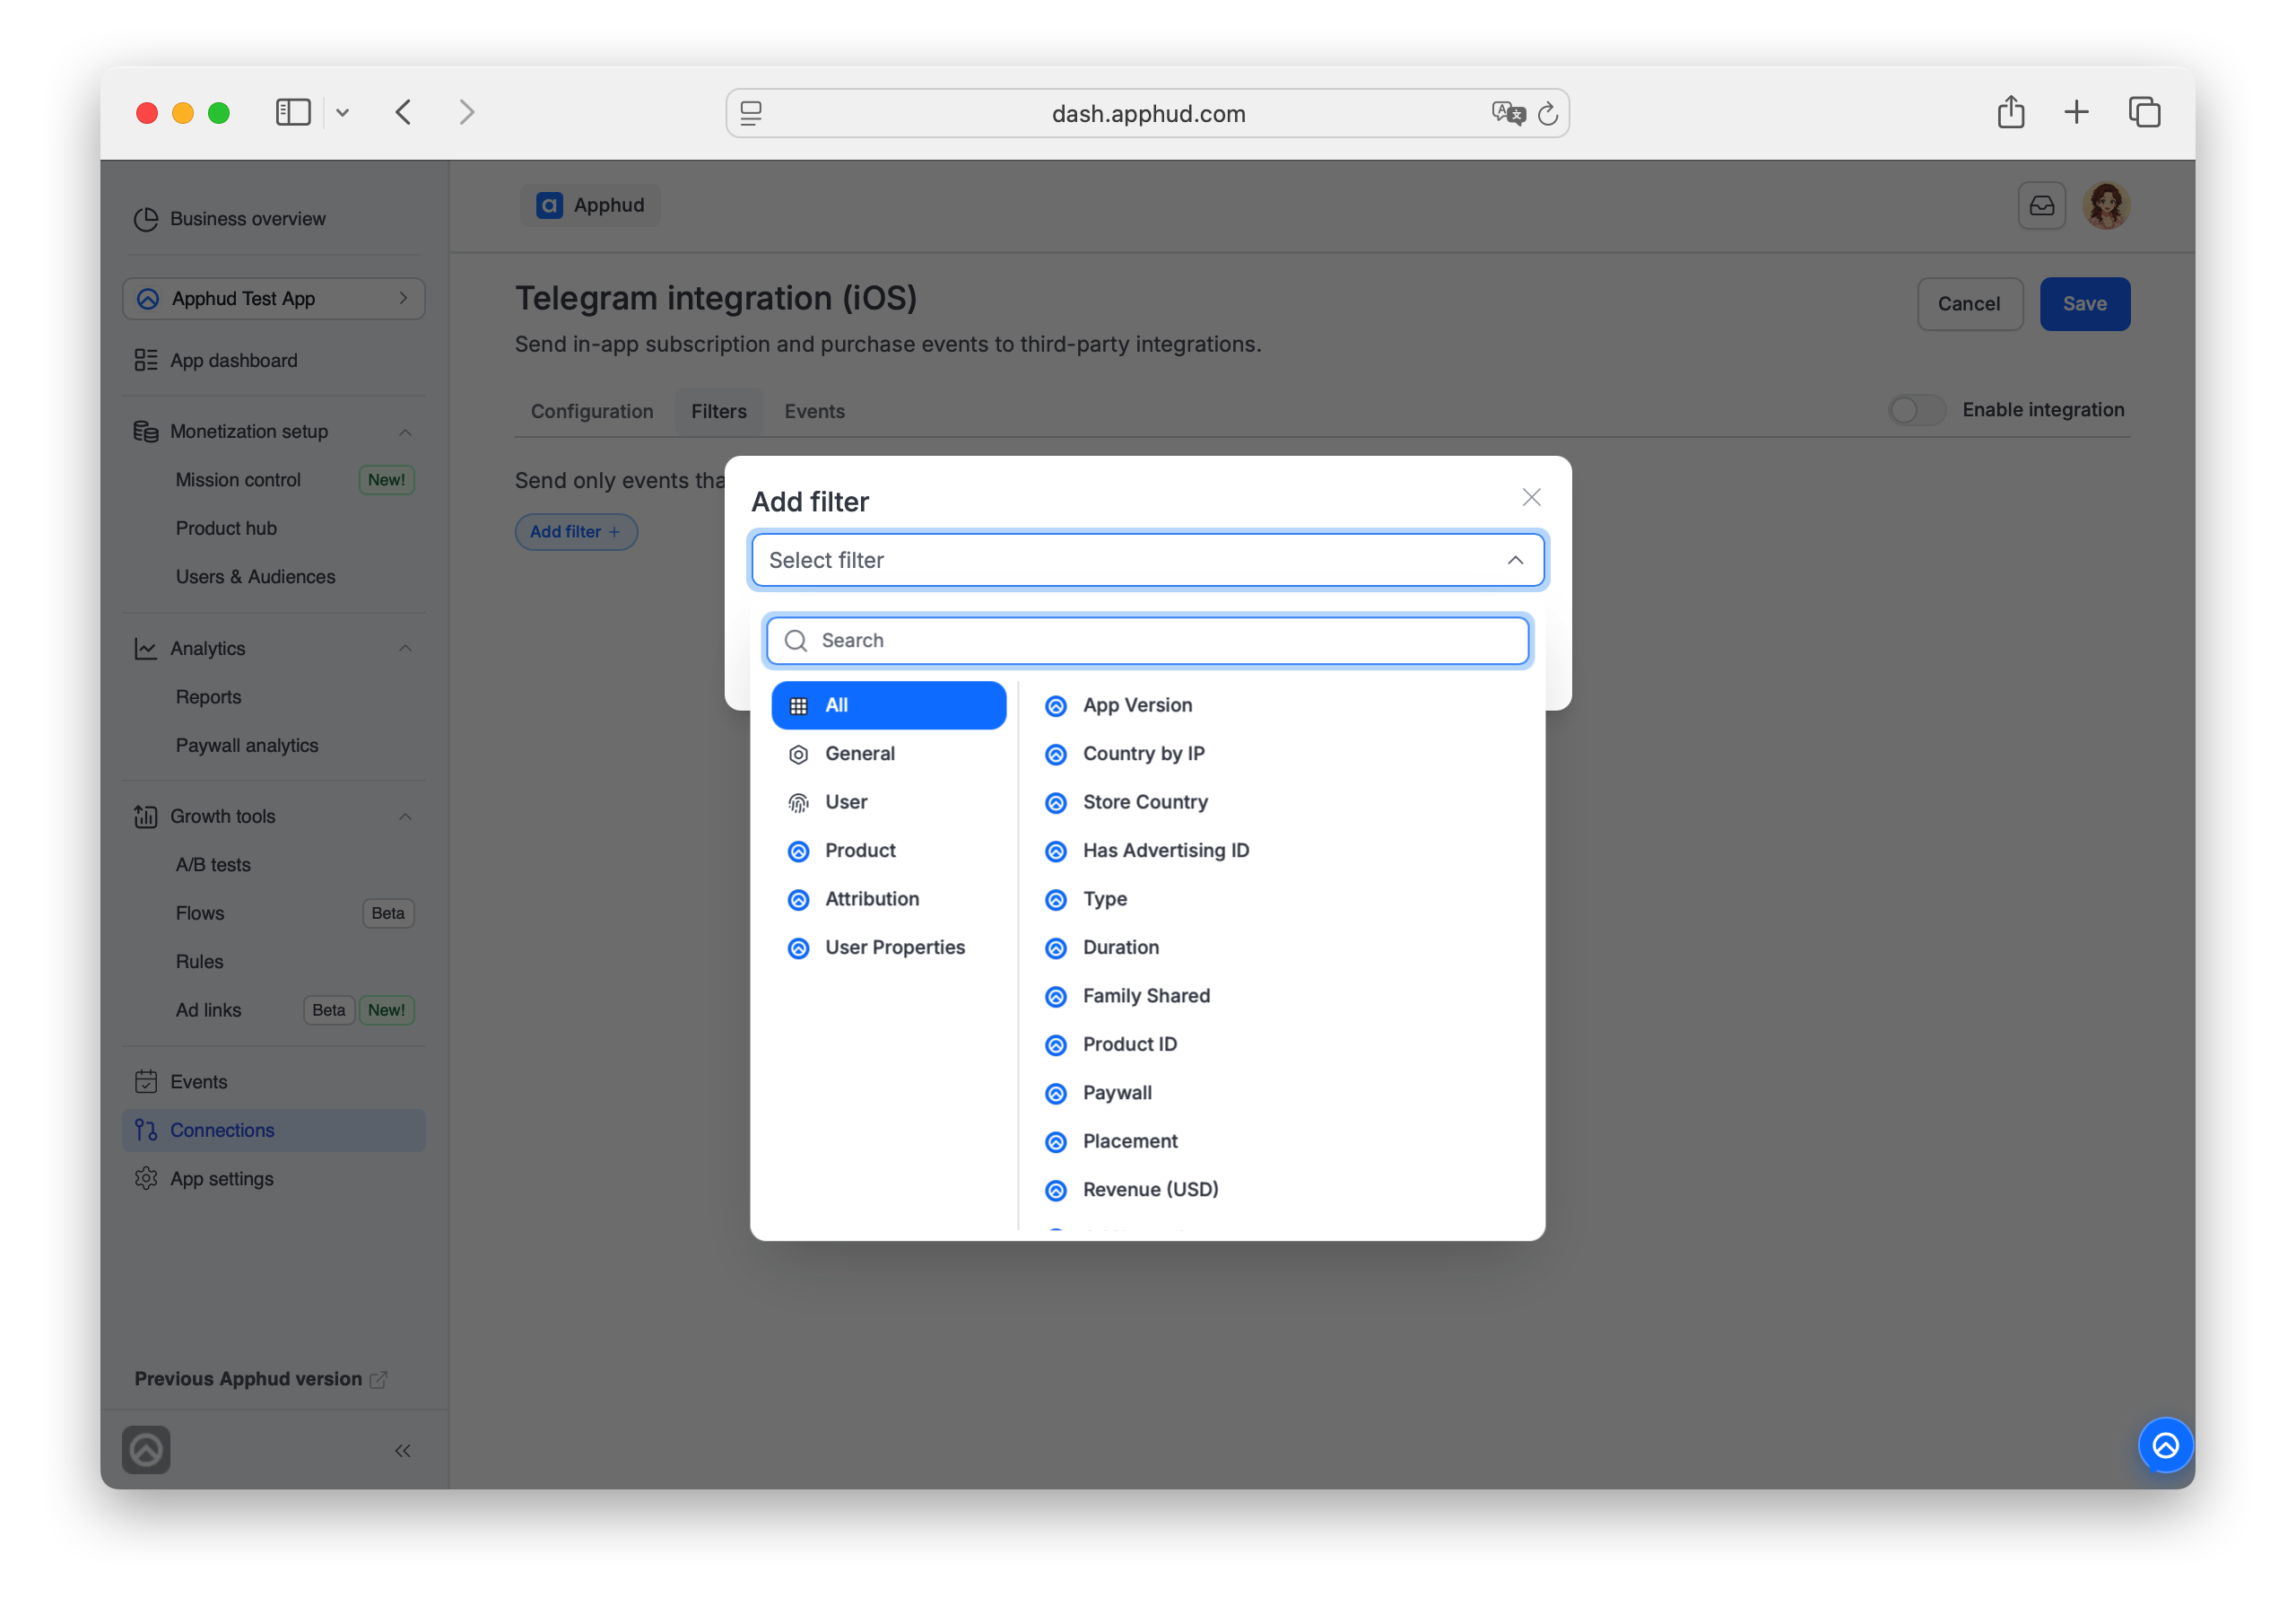
Task: Select the Product filter category
Action: coord(888,851)
